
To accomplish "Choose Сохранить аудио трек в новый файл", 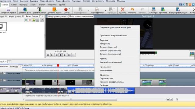I will click(115, 28).
